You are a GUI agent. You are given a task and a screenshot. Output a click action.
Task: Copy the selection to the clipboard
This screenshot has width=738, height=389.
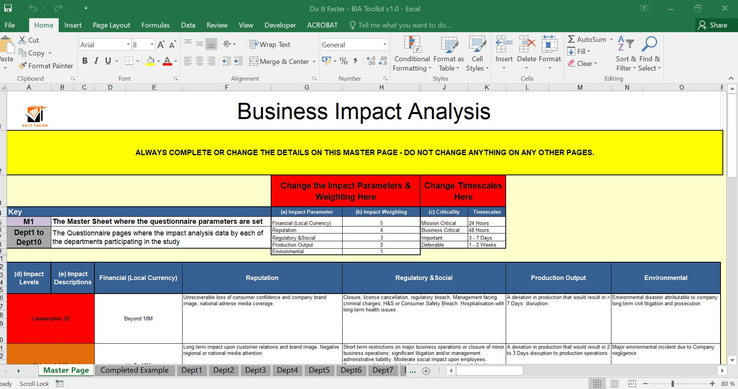[32, 53]
